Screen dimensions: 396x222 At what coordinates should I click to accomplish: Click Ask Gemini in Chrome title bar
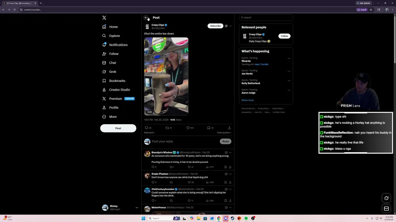[x=364, y=3]
